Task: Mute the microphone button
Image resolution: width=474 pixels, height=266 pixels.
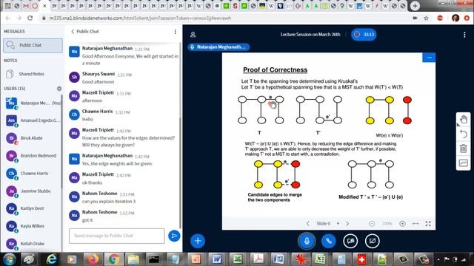Action: pos(307,241)
